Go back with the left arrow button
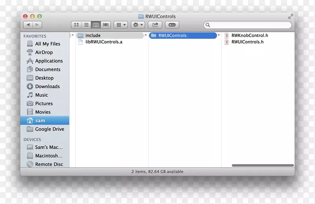Image resolution: width=315 pixels, height=204 pixels. (x=28, y=25)
